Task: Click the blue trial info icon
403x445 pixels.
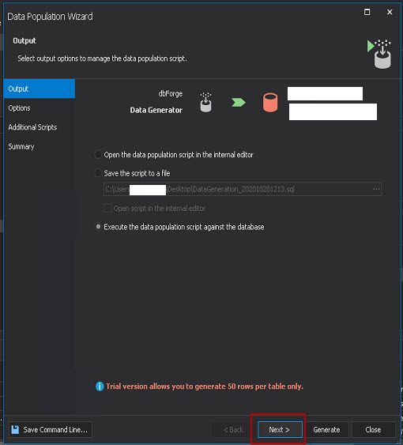Action: (x=100, y=387)
